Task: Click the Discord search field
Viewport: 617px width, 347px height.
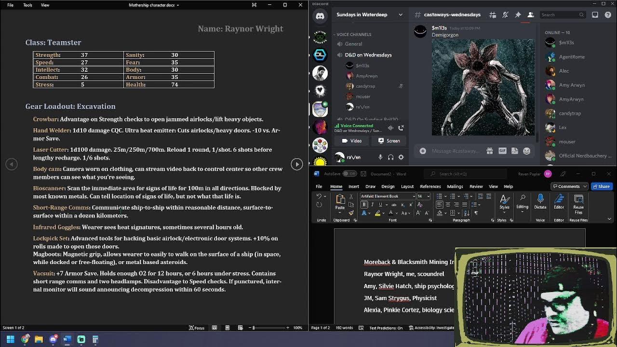Action: click(563, 15)
